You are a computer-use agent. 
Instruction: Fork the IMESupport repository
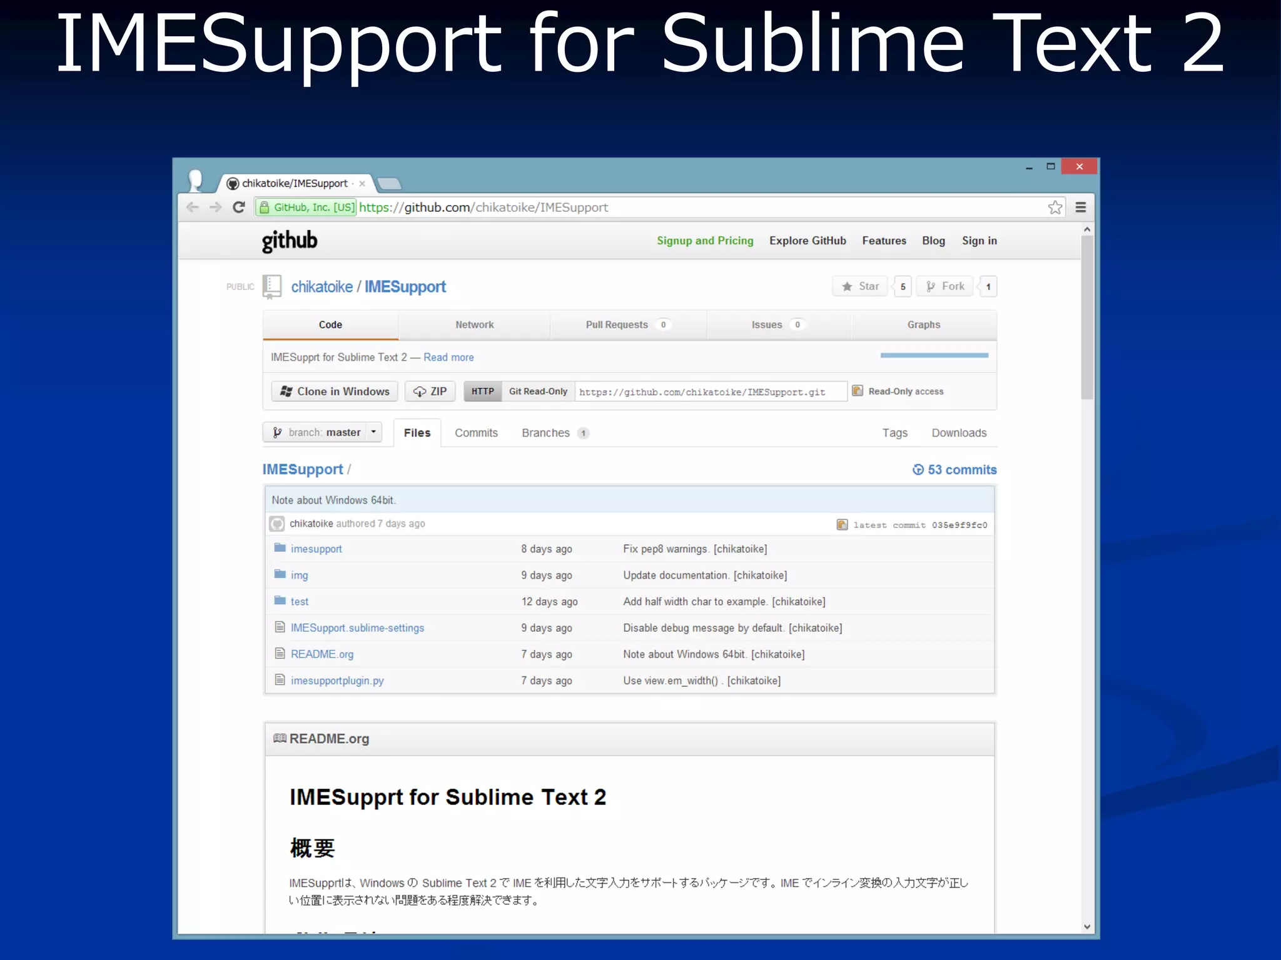945,286
